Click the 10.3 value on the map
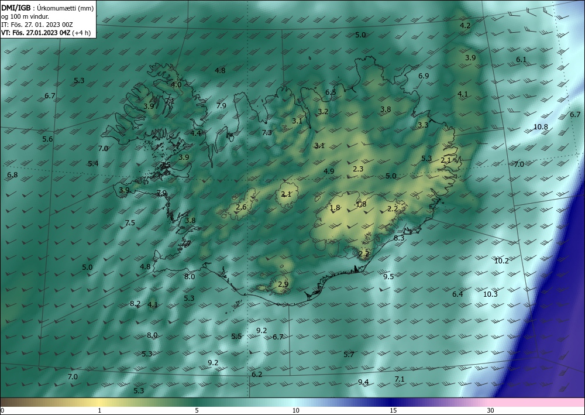Screen dimensions: 585x415 coord(491,294)
